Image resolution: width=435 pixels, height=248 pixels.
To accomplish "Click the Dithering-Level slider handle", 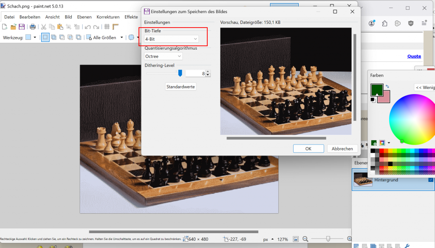I will [180, 73].
